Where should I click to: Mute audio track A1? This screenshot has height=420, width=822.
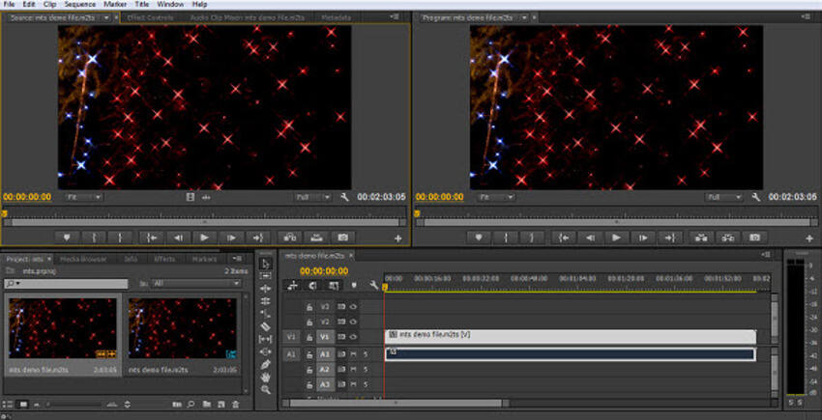[x=353, y=354]
